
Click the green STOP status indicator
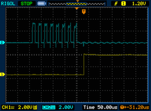coord(27,4)
